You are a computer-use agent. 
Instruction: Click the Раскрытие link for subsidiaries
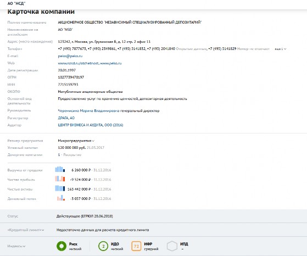coord(72,155)
